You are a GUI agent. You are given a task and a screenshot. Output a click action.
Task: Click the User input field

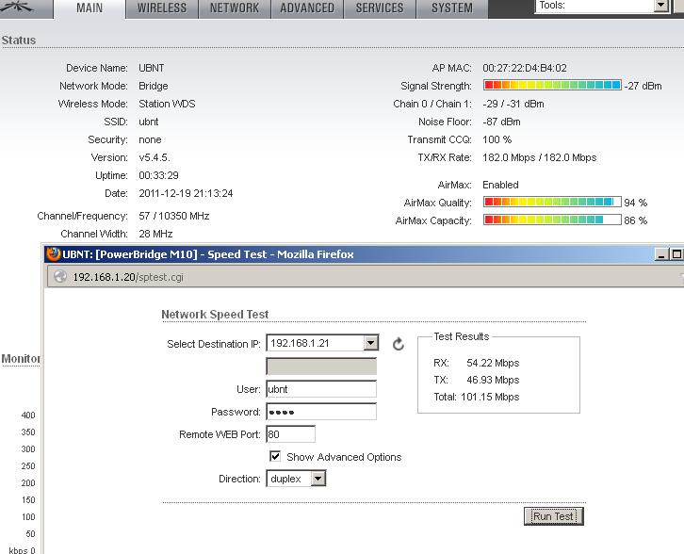tap(321, 389)
